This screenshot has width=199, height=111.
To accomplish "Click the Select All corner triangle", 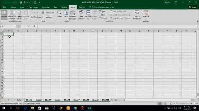I will pos(2,31).
